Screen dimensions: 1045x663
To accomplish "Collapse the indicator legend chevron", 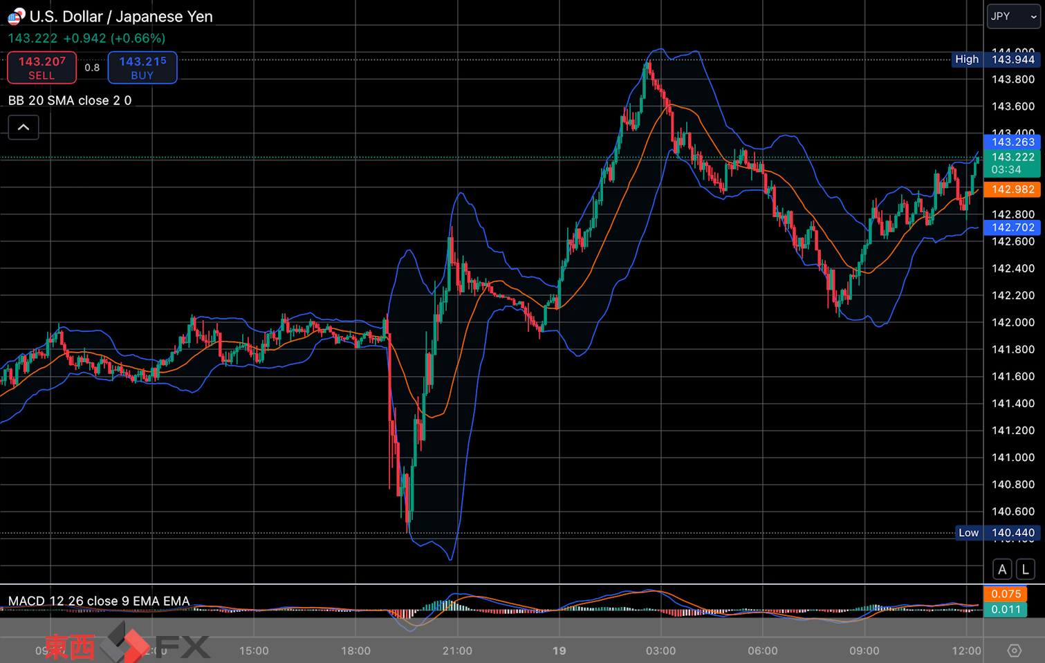I will pos(24,127).
